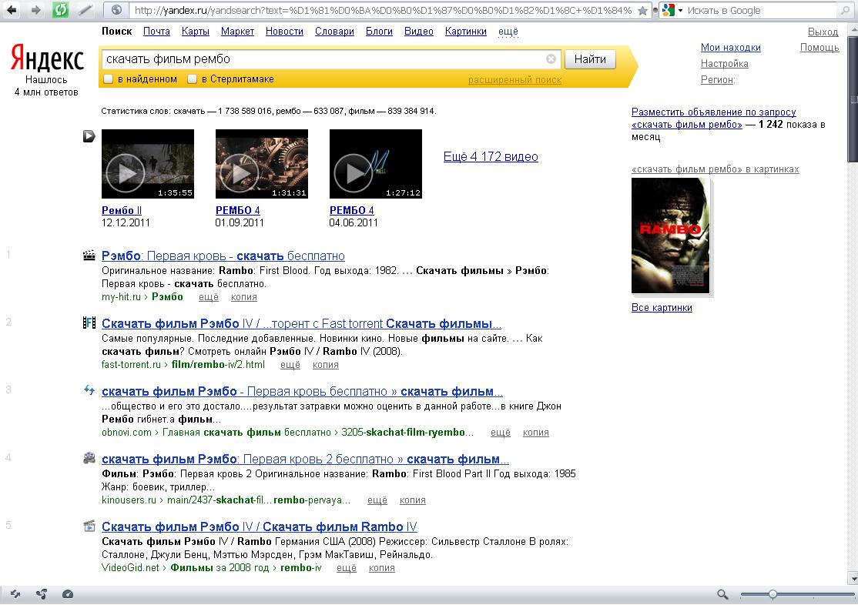The image size is (858, 605).
Task: Open the Карты tab
Action: click(x=196, y=32)
